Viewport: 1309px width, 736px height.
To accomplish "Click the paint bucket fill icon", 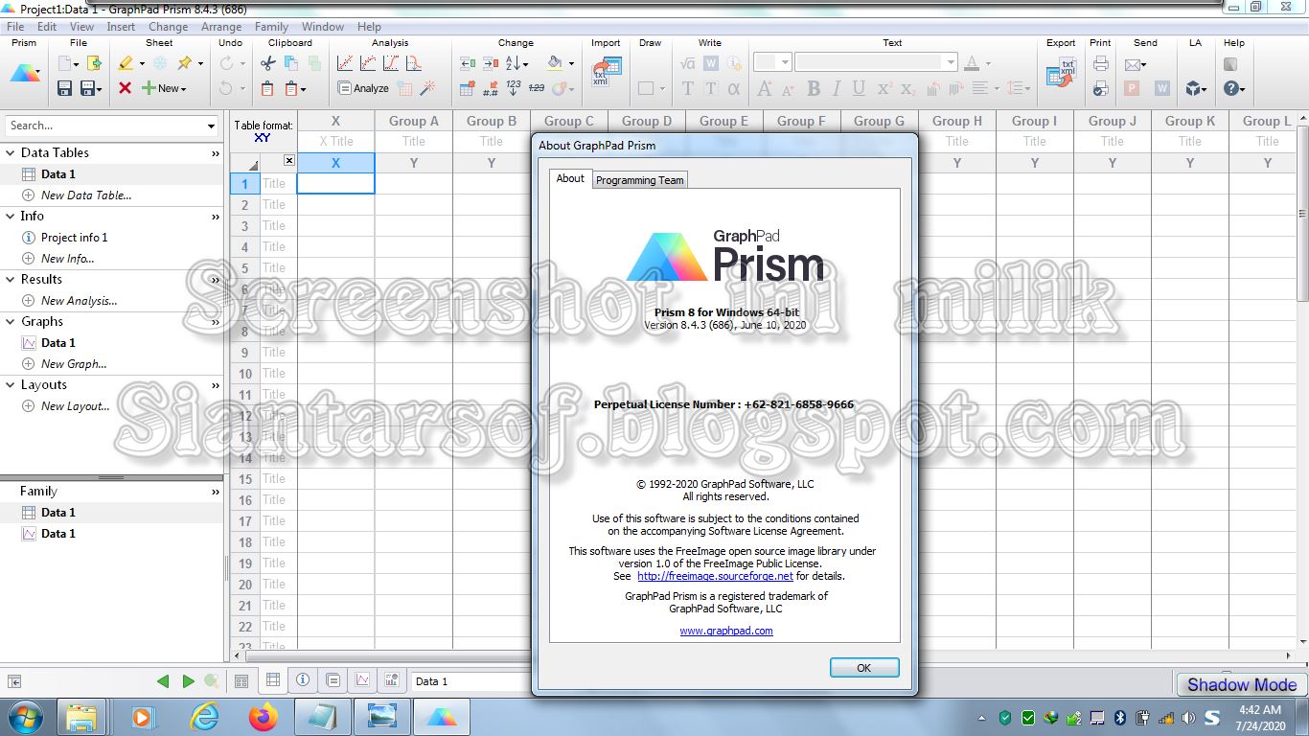I will tap(555, 63).
